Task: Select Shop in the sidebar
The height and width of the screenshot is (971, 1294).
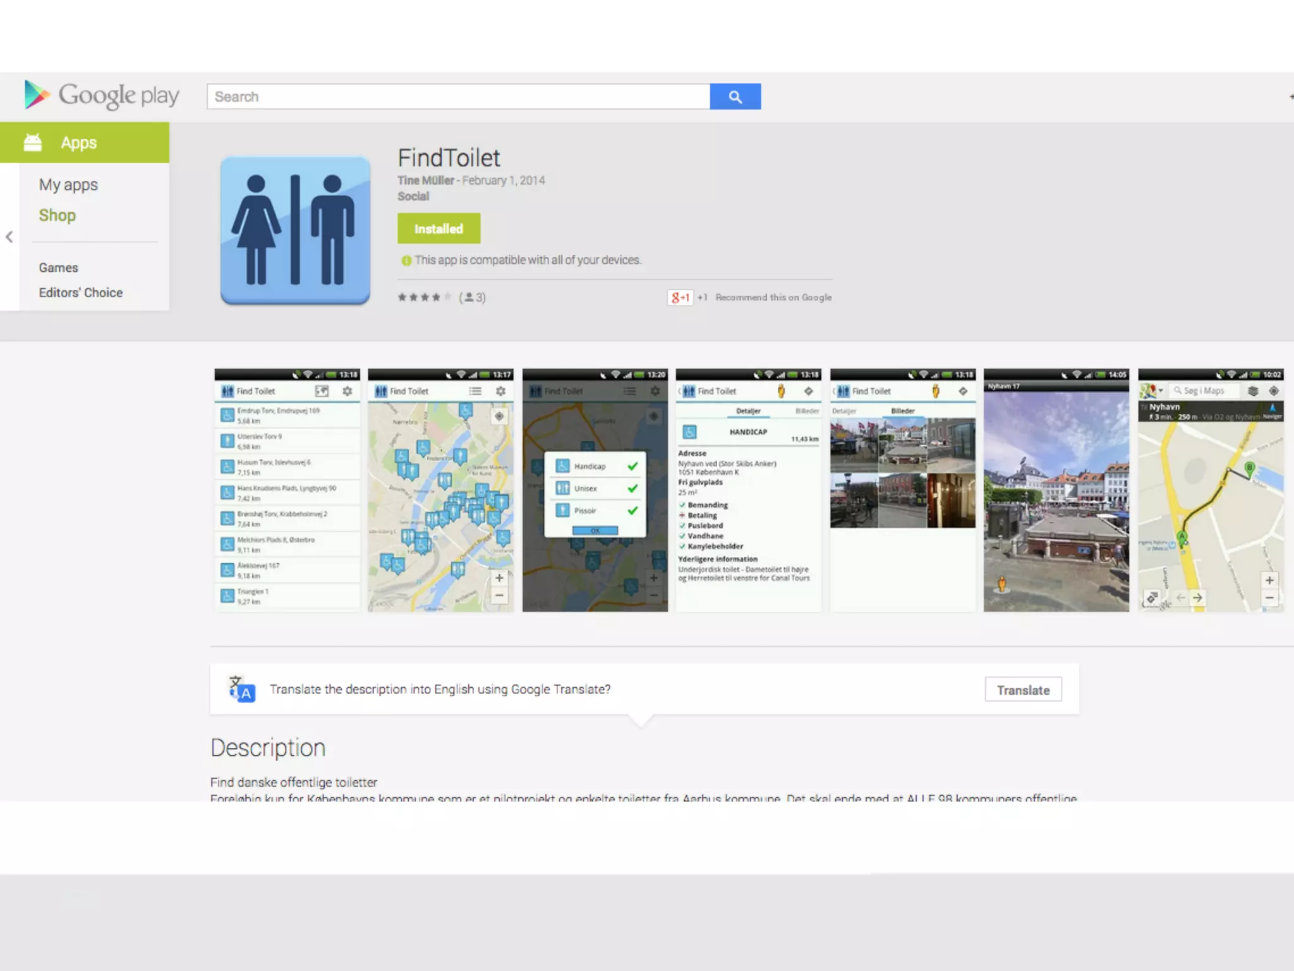Action: click(57, 216)
